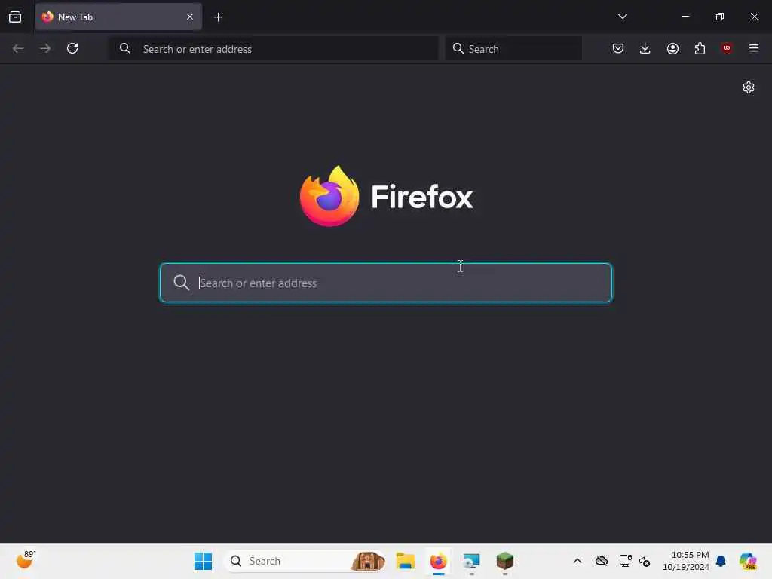The width and height of the screenshot is (772, 579).
Task: Go forward one page arrow
Action: click(45, 48)
